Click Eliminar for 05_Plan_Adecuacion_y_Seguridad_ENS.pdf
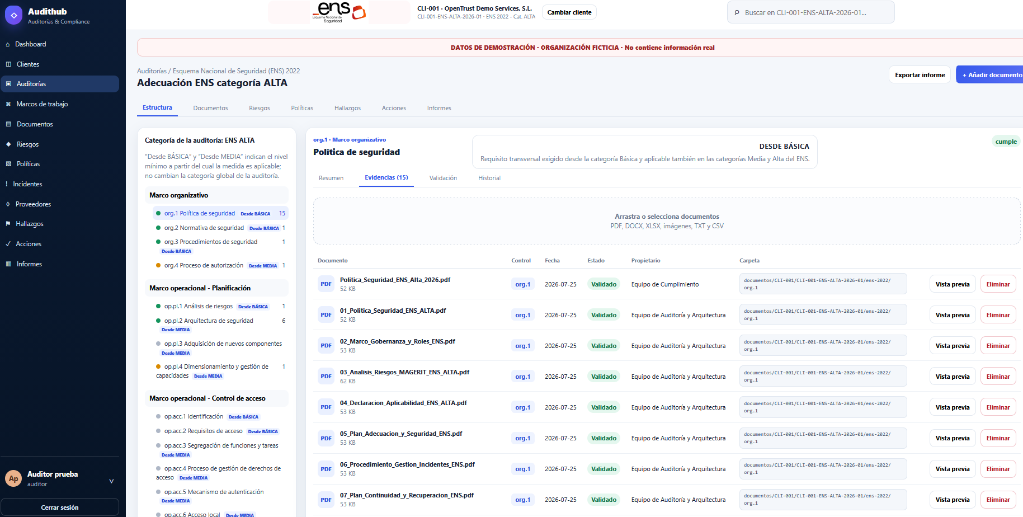Image resolution: width=1023 pixels, height=517 pixels. point(998,438)
